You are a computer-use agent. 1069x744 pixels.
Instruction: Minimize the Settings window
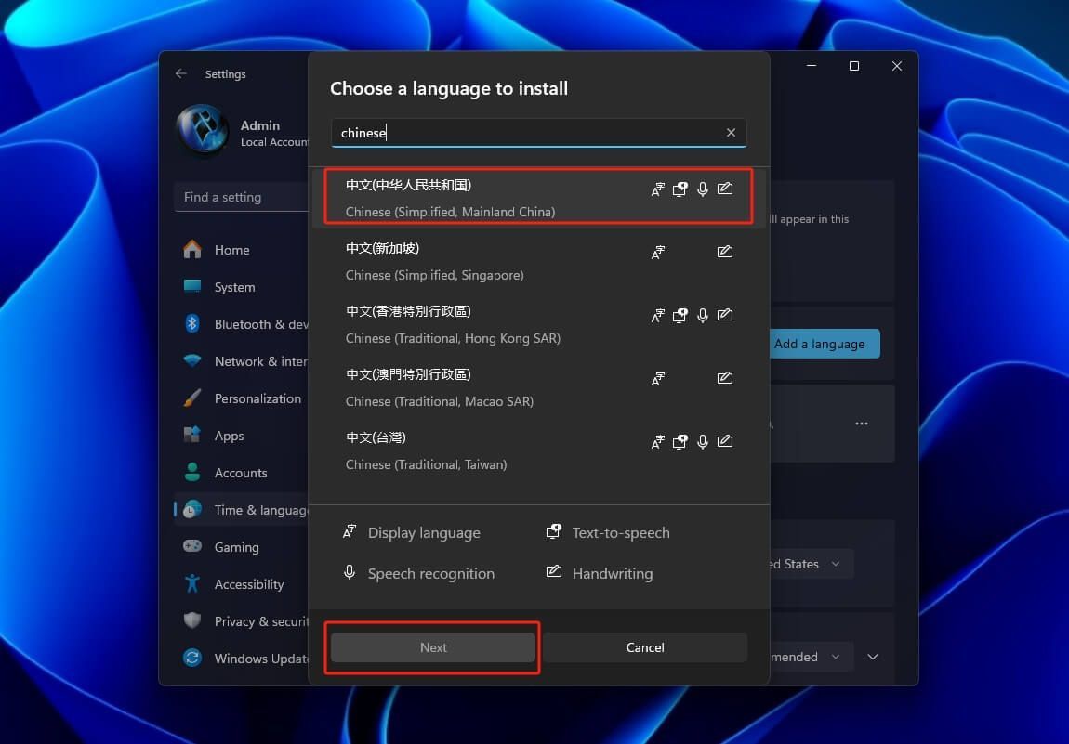(812, 66)
